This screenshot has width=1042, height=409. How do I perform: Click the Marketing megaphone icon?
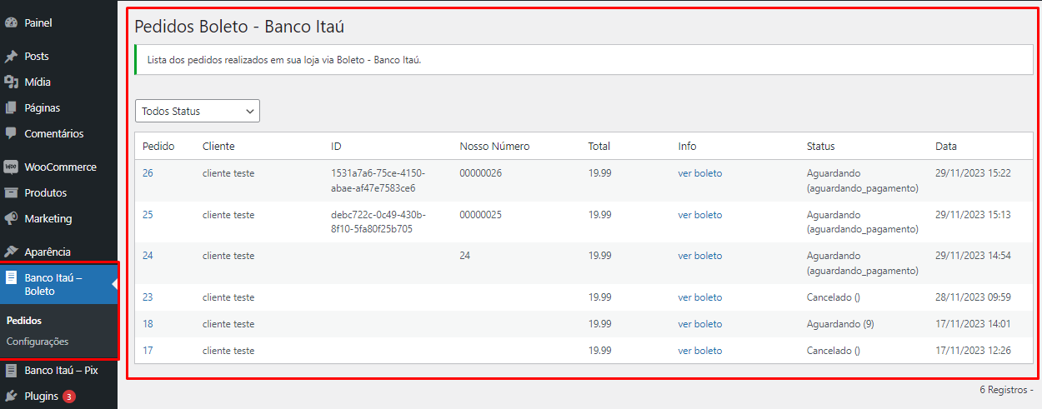(12, 218)
